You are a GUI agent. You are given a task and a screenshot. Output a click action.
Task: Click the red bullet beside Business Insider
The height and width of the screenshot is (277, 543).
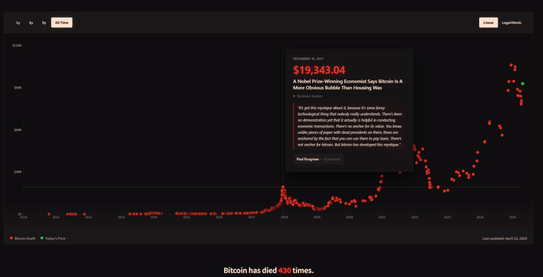pos(294,96)
